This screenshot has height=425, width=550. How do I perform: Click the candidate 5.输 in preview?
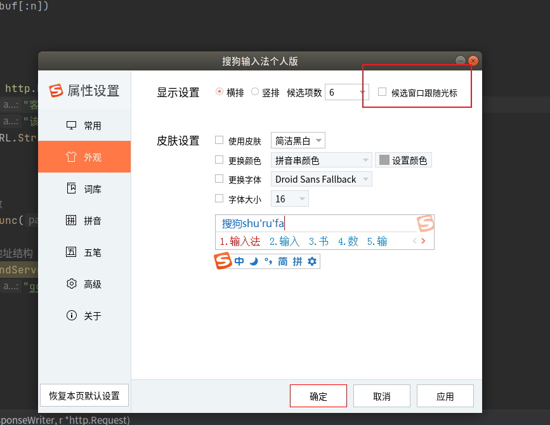(377, 241)
